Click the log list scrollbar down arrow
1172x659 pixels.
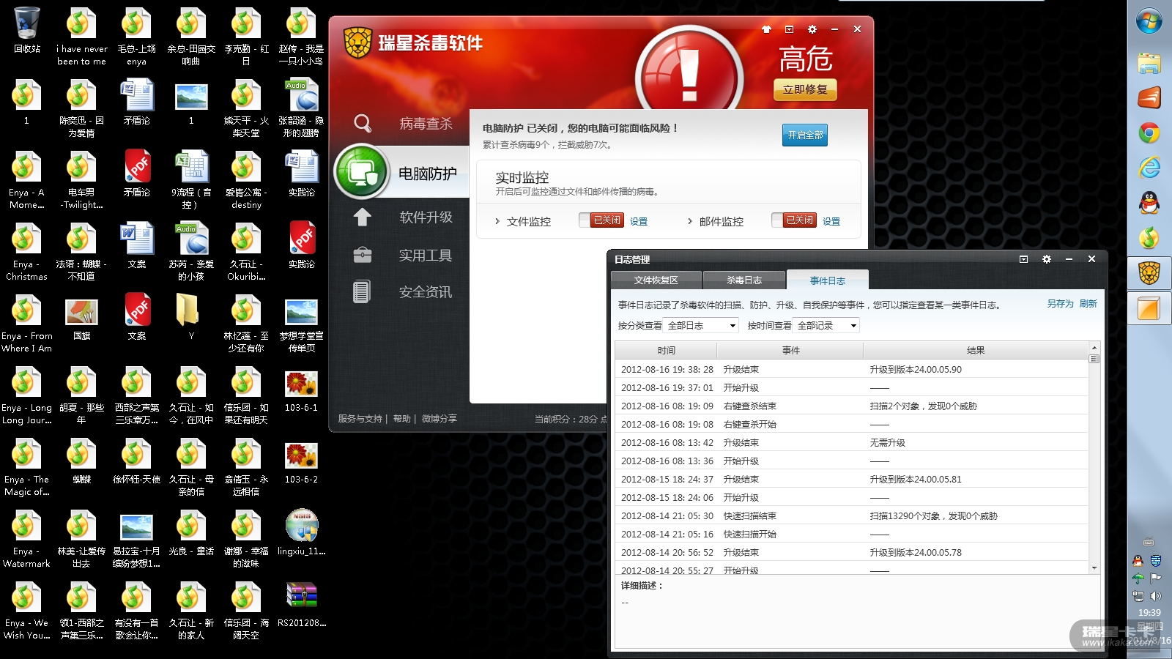click(x=1094, y=567)
